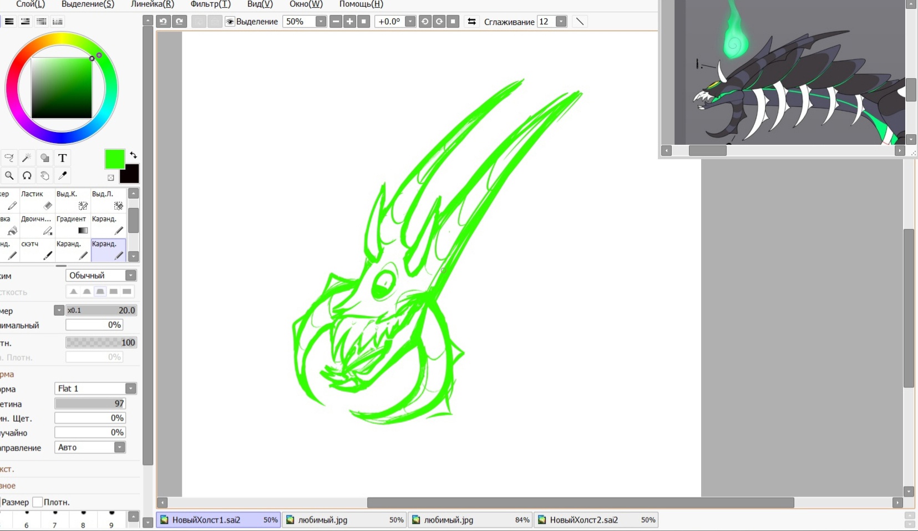Open the Выделение(S) menu
918x531 pixels.
[x=88, y=4]
